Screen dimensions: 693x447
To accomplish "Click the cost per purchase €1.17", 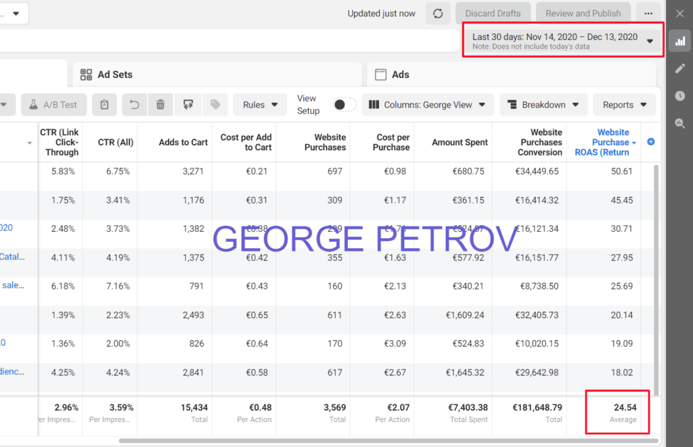I will point(395,200).
